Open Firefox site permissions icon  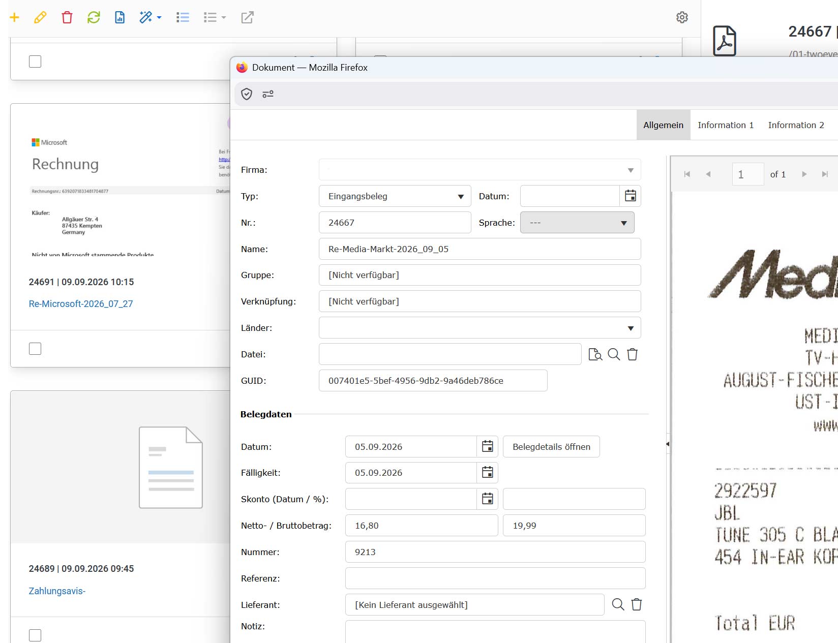point(268,94)
